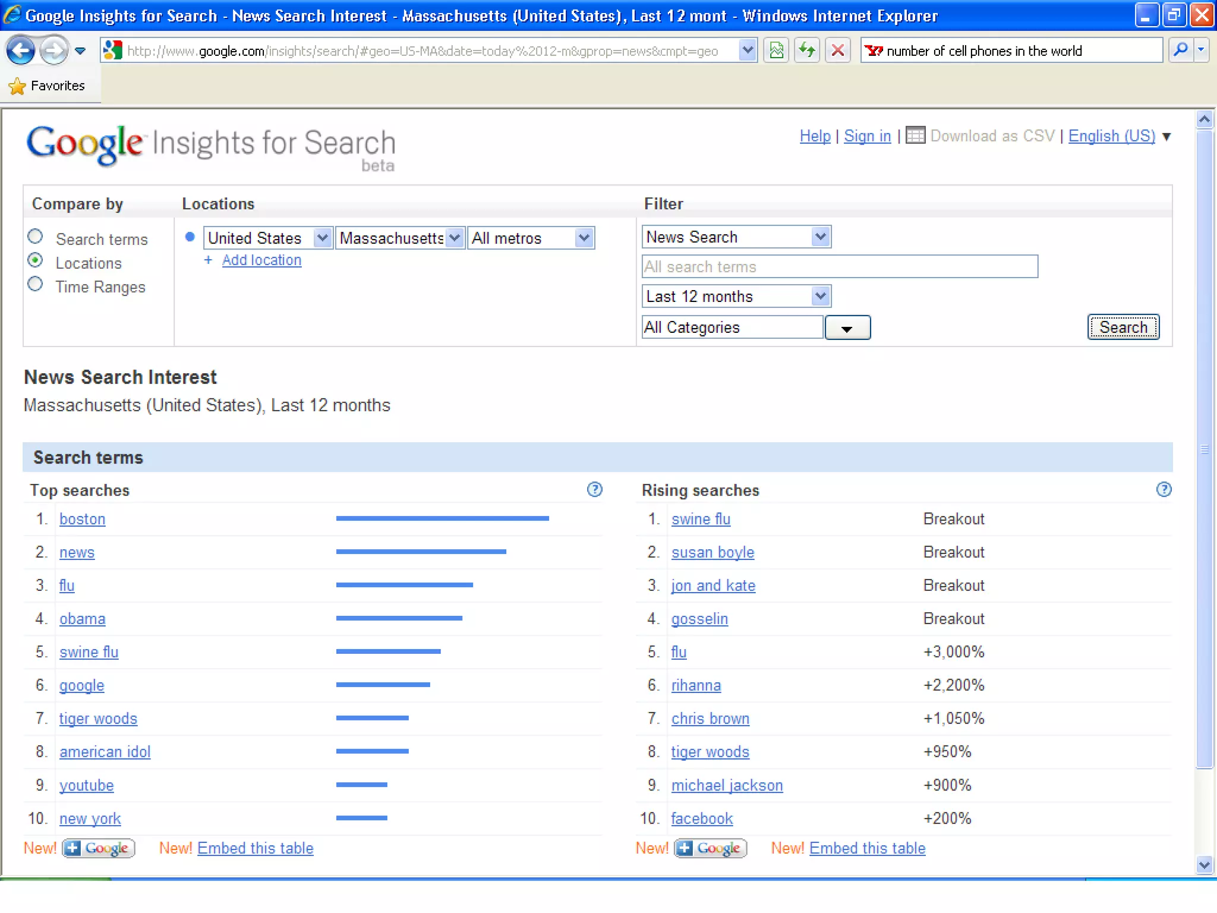Select the Locations radio button
The image size is (1217, 913).
tap(36, 260)
